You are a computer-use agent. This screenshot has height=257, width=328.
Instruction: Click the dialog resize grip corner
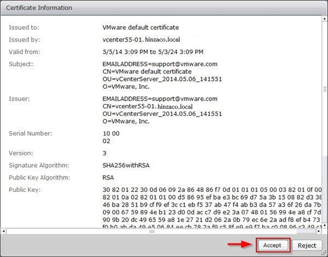coord(324,253)
